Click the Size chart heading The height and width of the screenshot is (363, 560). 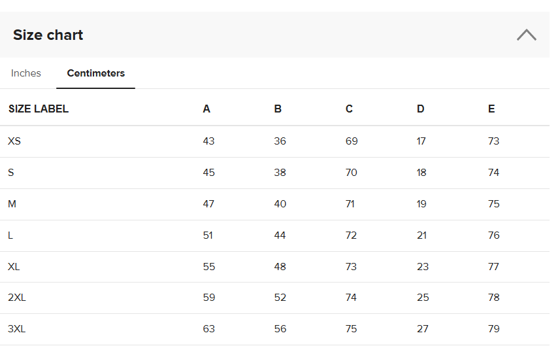point(48,35)
